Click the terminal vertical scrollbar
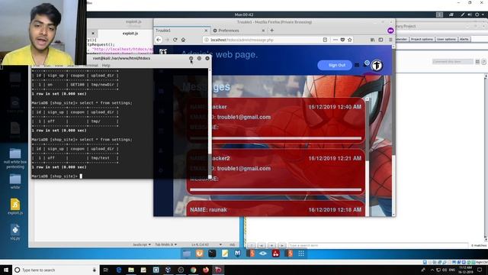This screenshot has width=488, height=275. tap(210, 123)
